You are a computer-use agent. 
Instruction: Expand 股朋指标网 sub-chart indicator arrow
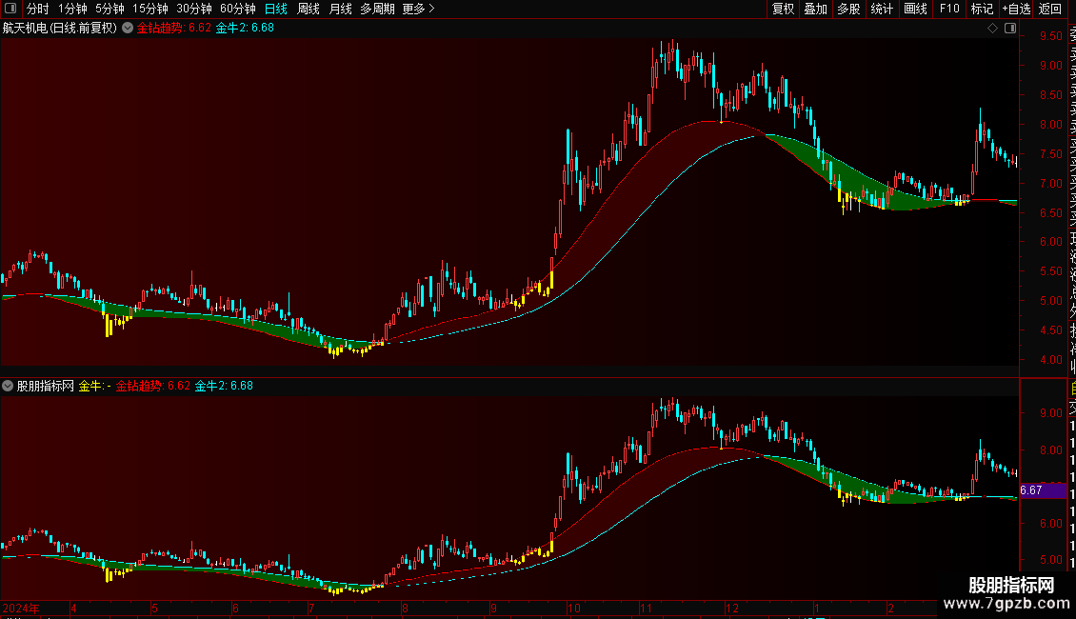coord(8,386)
